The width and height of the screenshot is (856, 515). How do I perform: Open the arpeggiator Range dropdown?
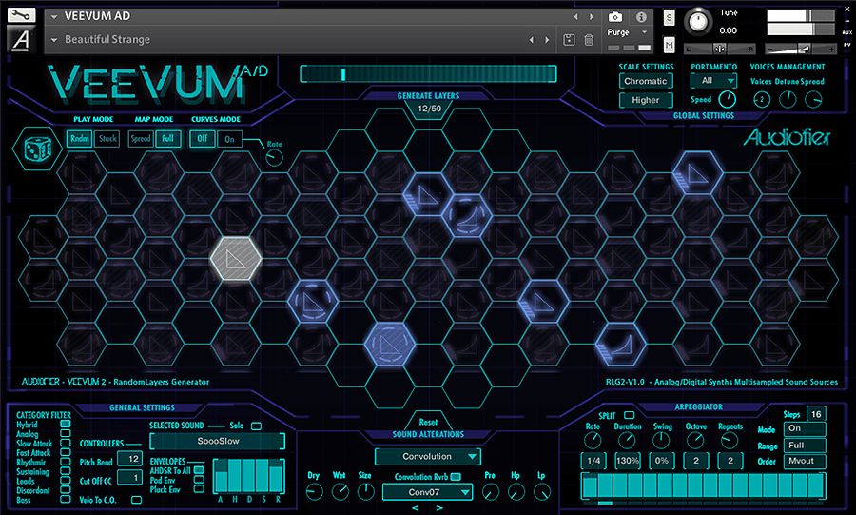point(805,446)
